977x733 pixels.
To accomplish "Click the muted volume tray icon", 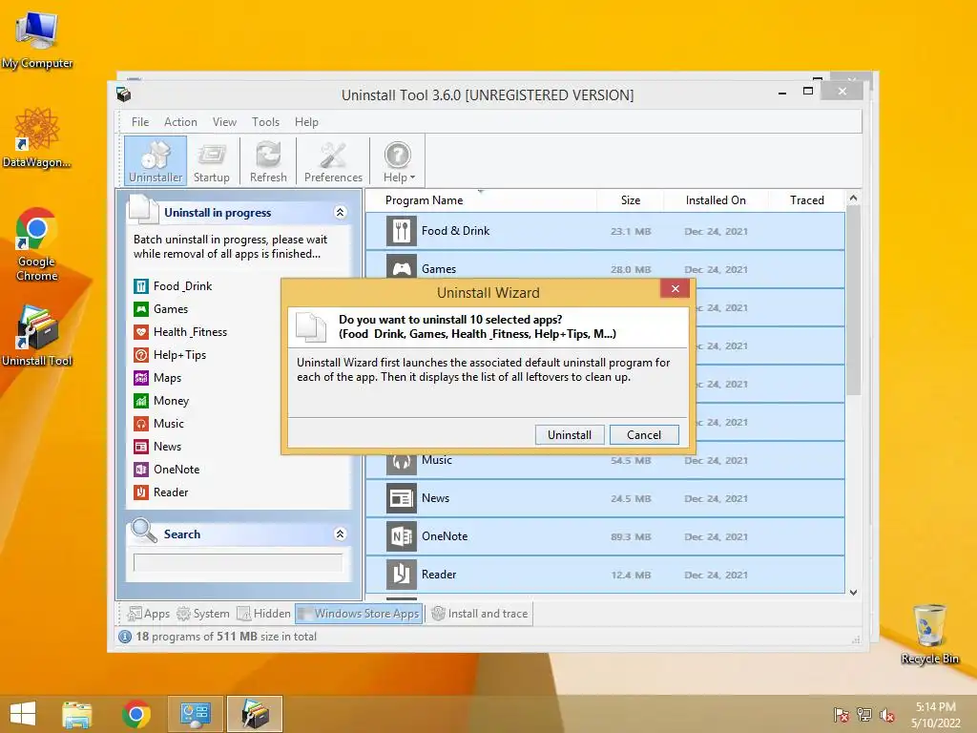I will tap(886, 715).
